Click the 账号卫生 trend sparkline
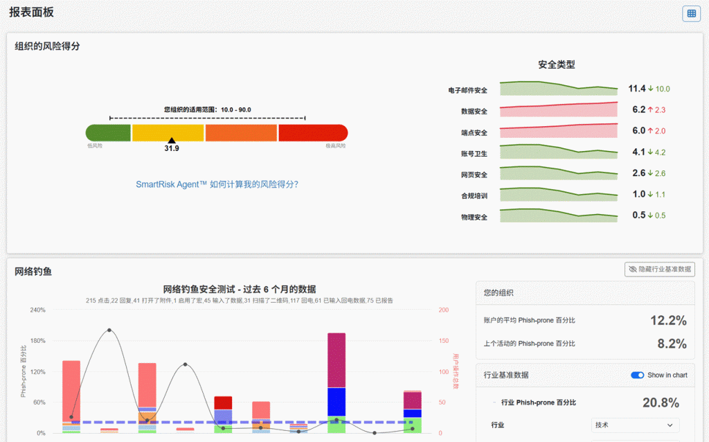 click(x=558, y=152)
